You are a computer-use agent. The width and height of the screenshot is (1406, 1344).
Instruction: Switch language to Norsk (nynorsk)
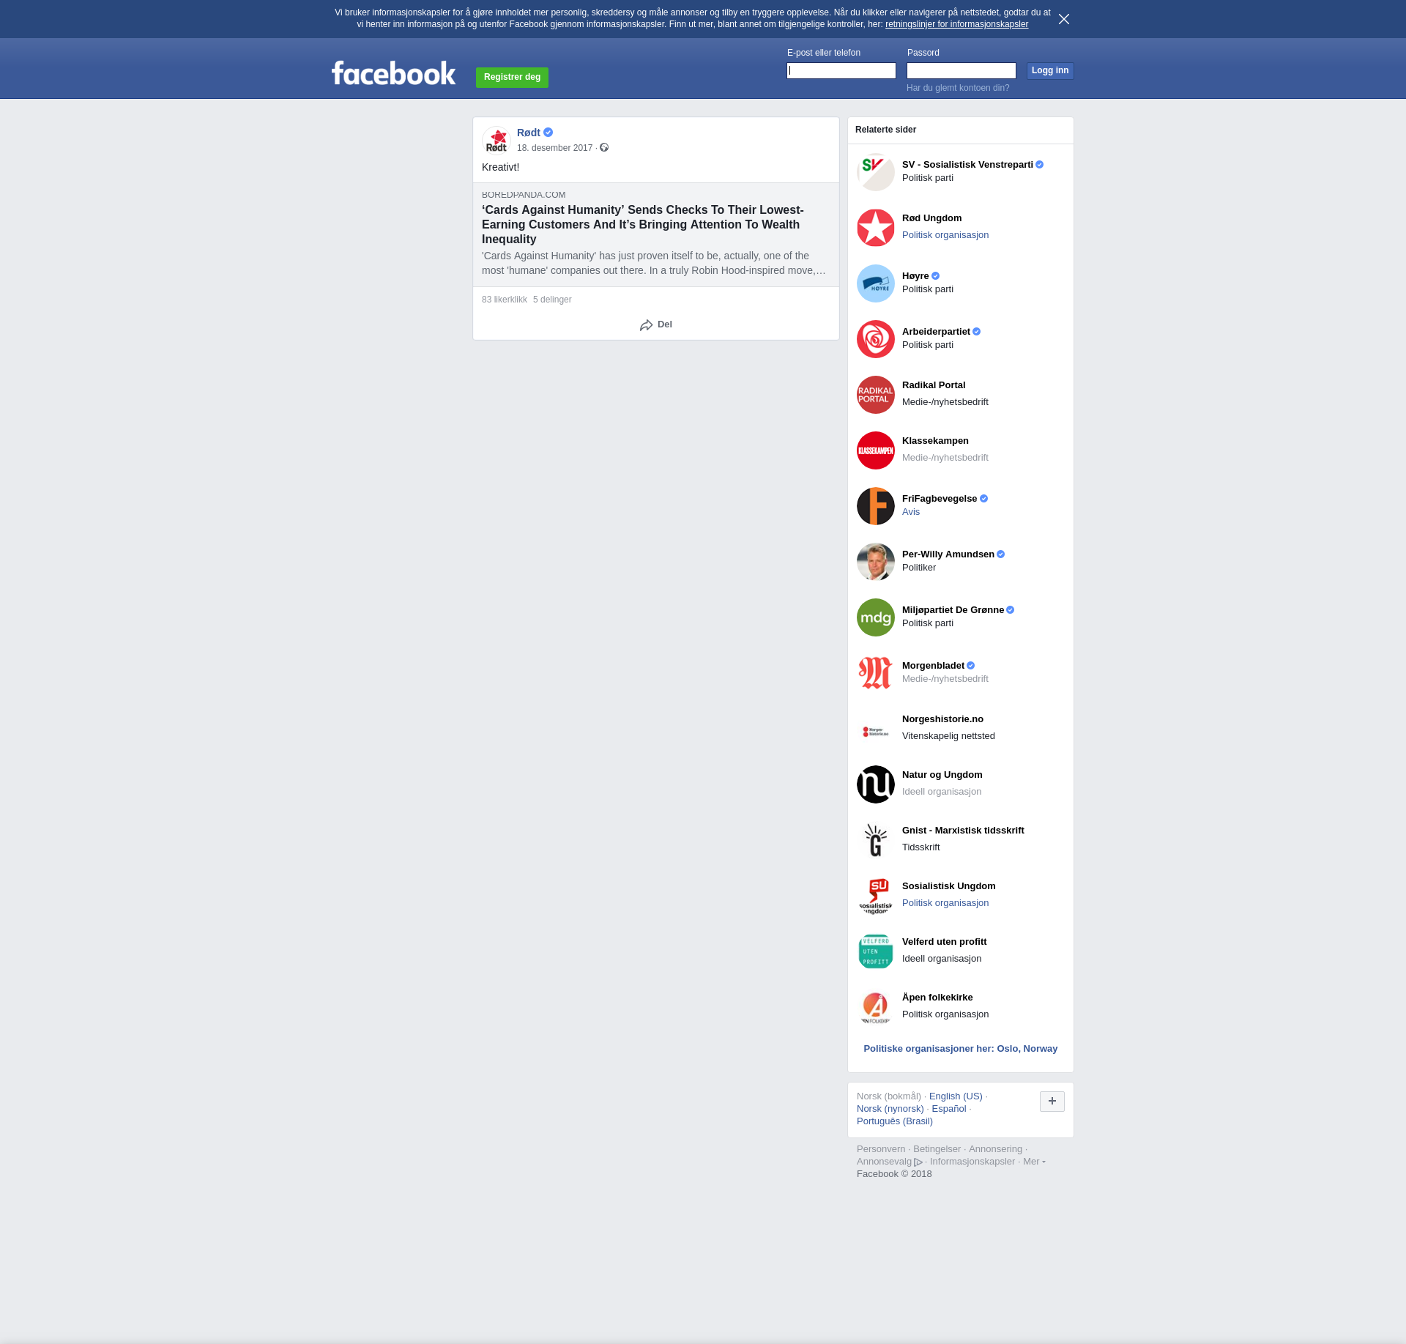(x=890, y=1109)
